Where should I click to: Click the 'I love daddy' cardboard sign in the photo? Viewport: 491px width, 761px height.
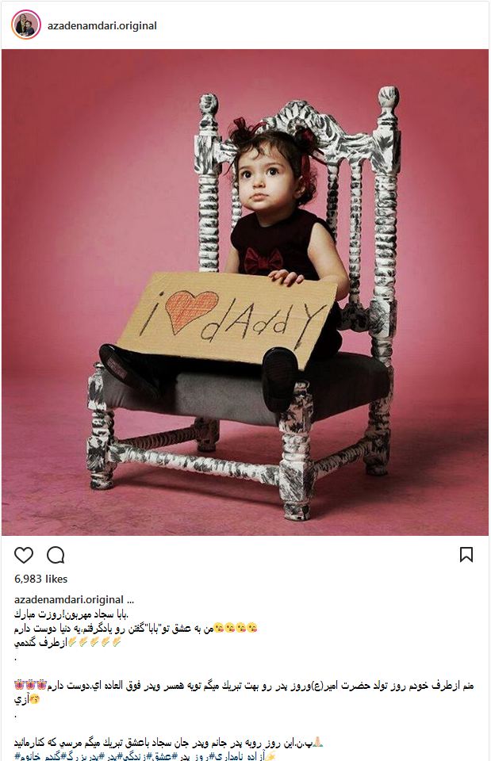228,319
